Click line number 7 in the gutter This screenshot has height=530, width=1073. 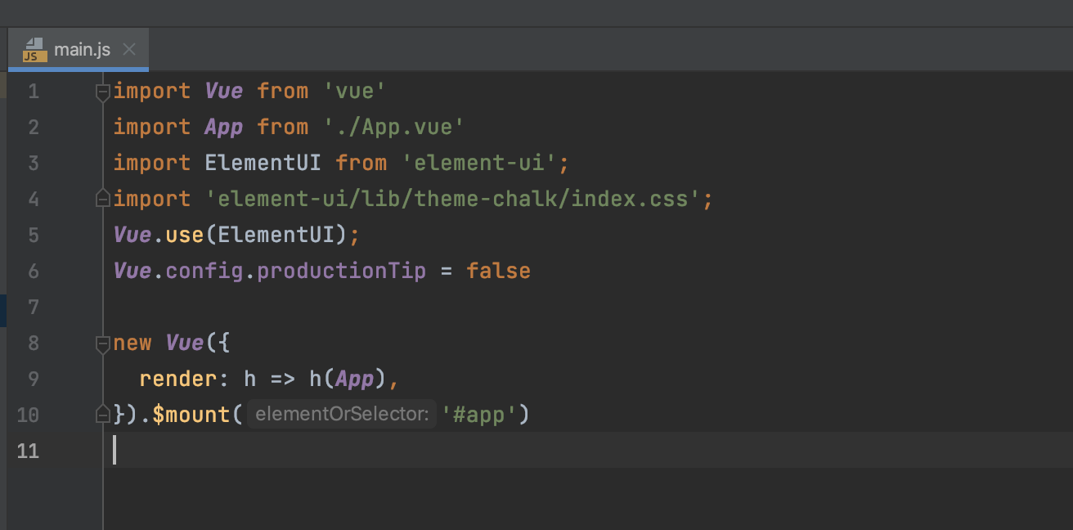[34, 307]
